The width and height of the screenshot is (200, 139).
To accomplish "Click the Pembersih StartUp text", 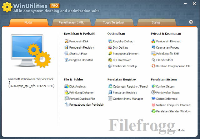I will click(x=125, y=66).
